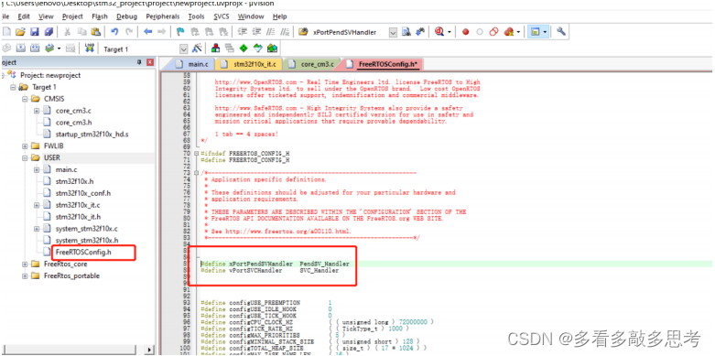Collapse the CMSIS group

(x=25, y=99)
